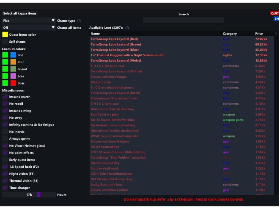
Task: Toggle Infinity stamina & No fatigue
Action: 5,125
